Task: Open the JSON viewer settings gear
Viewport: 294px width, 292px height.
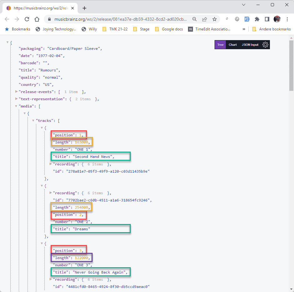Action: point(265,45)
